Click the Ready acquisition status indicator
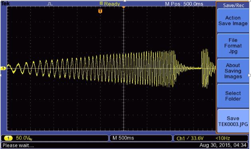This screenshot has width=251, height=149. click(112, 4)
